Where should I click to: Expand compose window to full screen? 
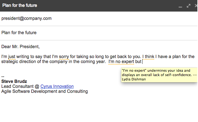(x=188, y=6)
